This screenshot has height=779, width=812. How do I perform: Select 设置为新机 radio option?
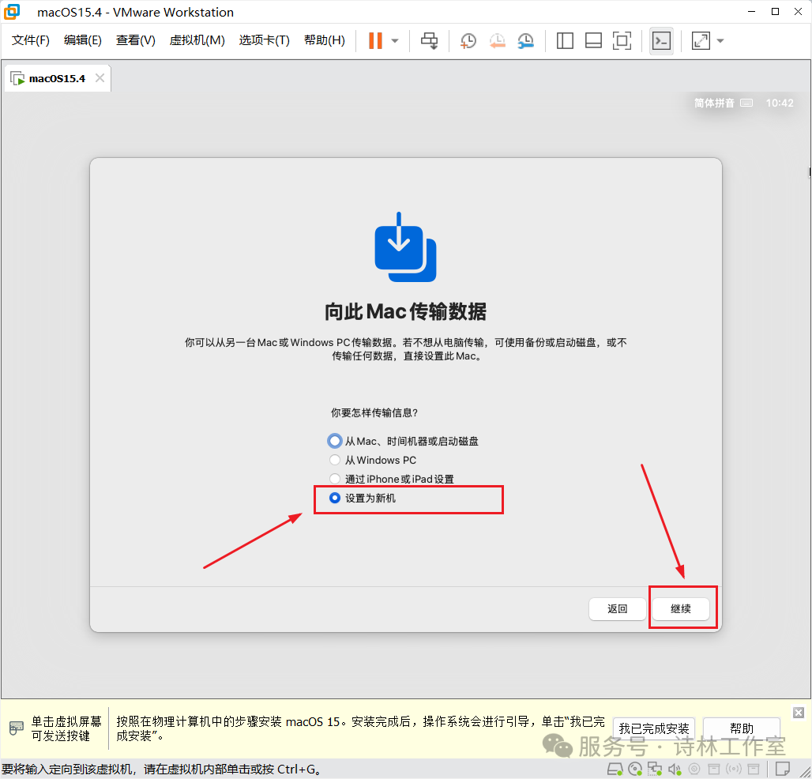point(335,498)
